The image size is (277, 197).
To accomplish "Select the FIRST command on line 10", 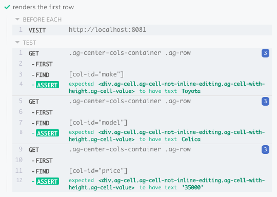I will (x=142, y=161).
